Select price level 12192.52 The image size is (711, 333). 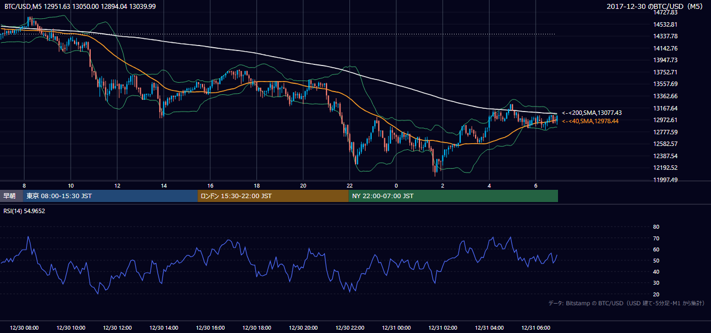pos(665,168)
